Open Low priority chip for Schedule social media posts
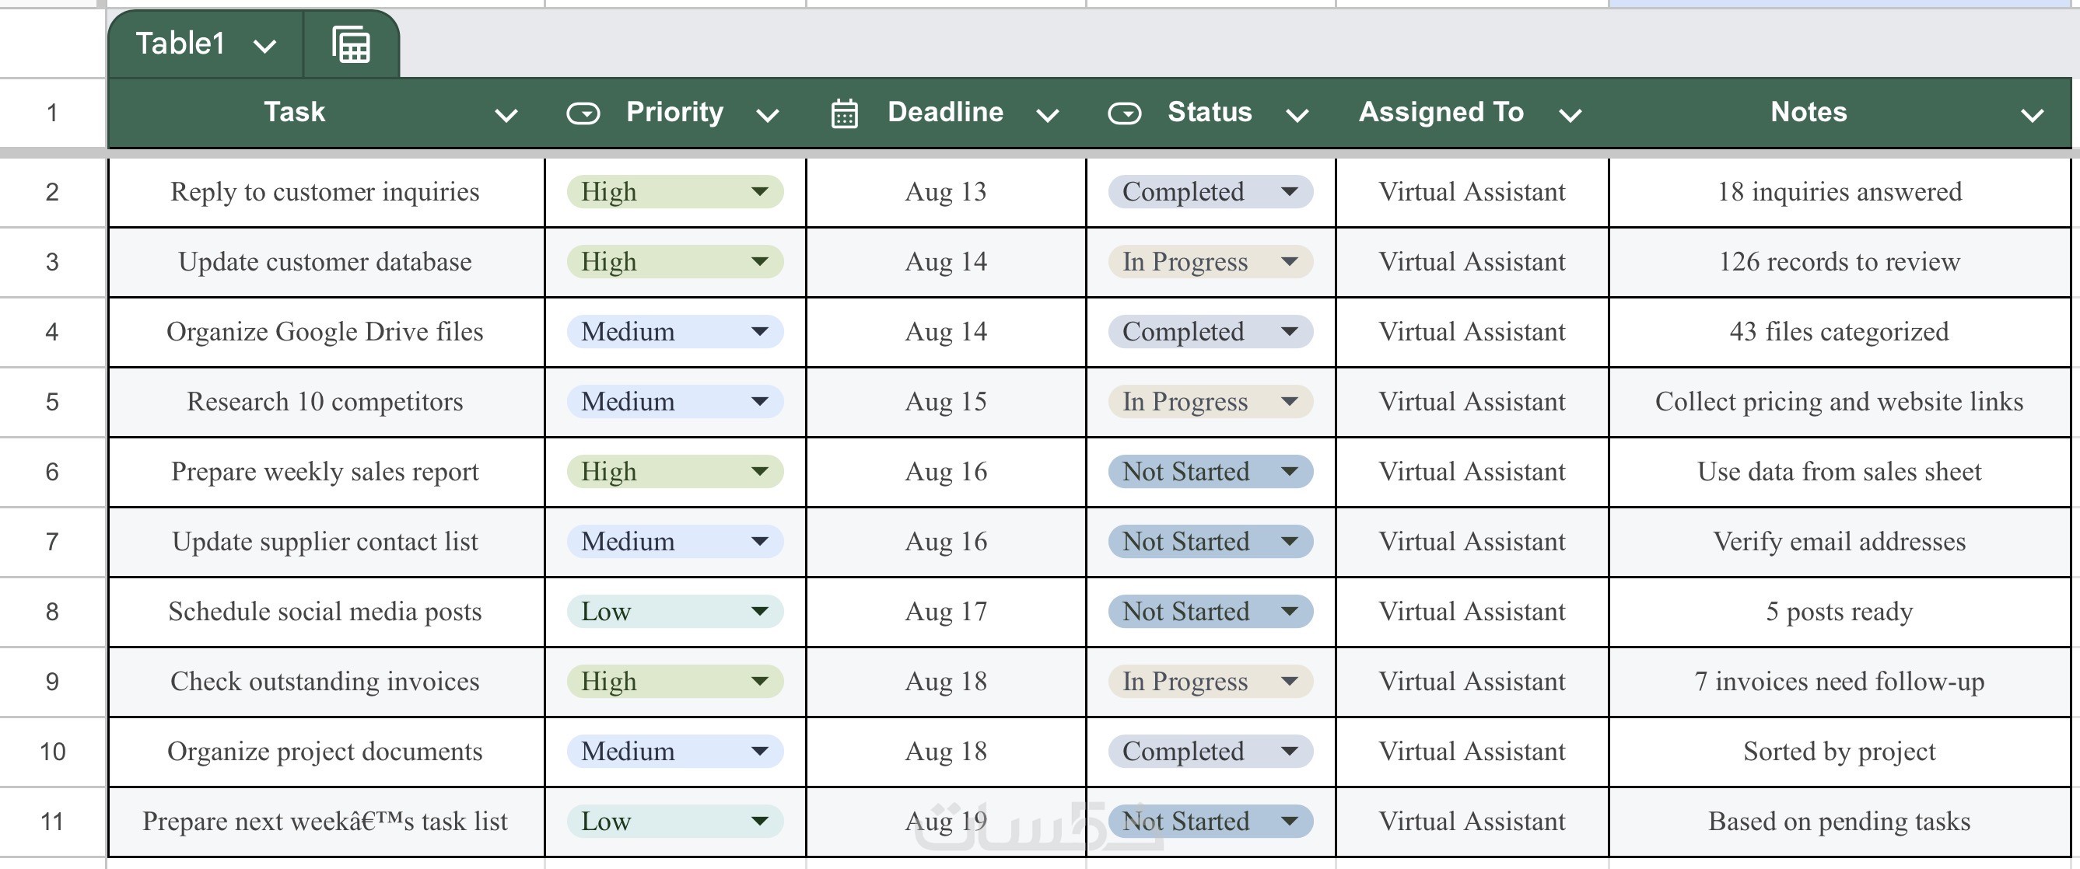 coord(675,612)
